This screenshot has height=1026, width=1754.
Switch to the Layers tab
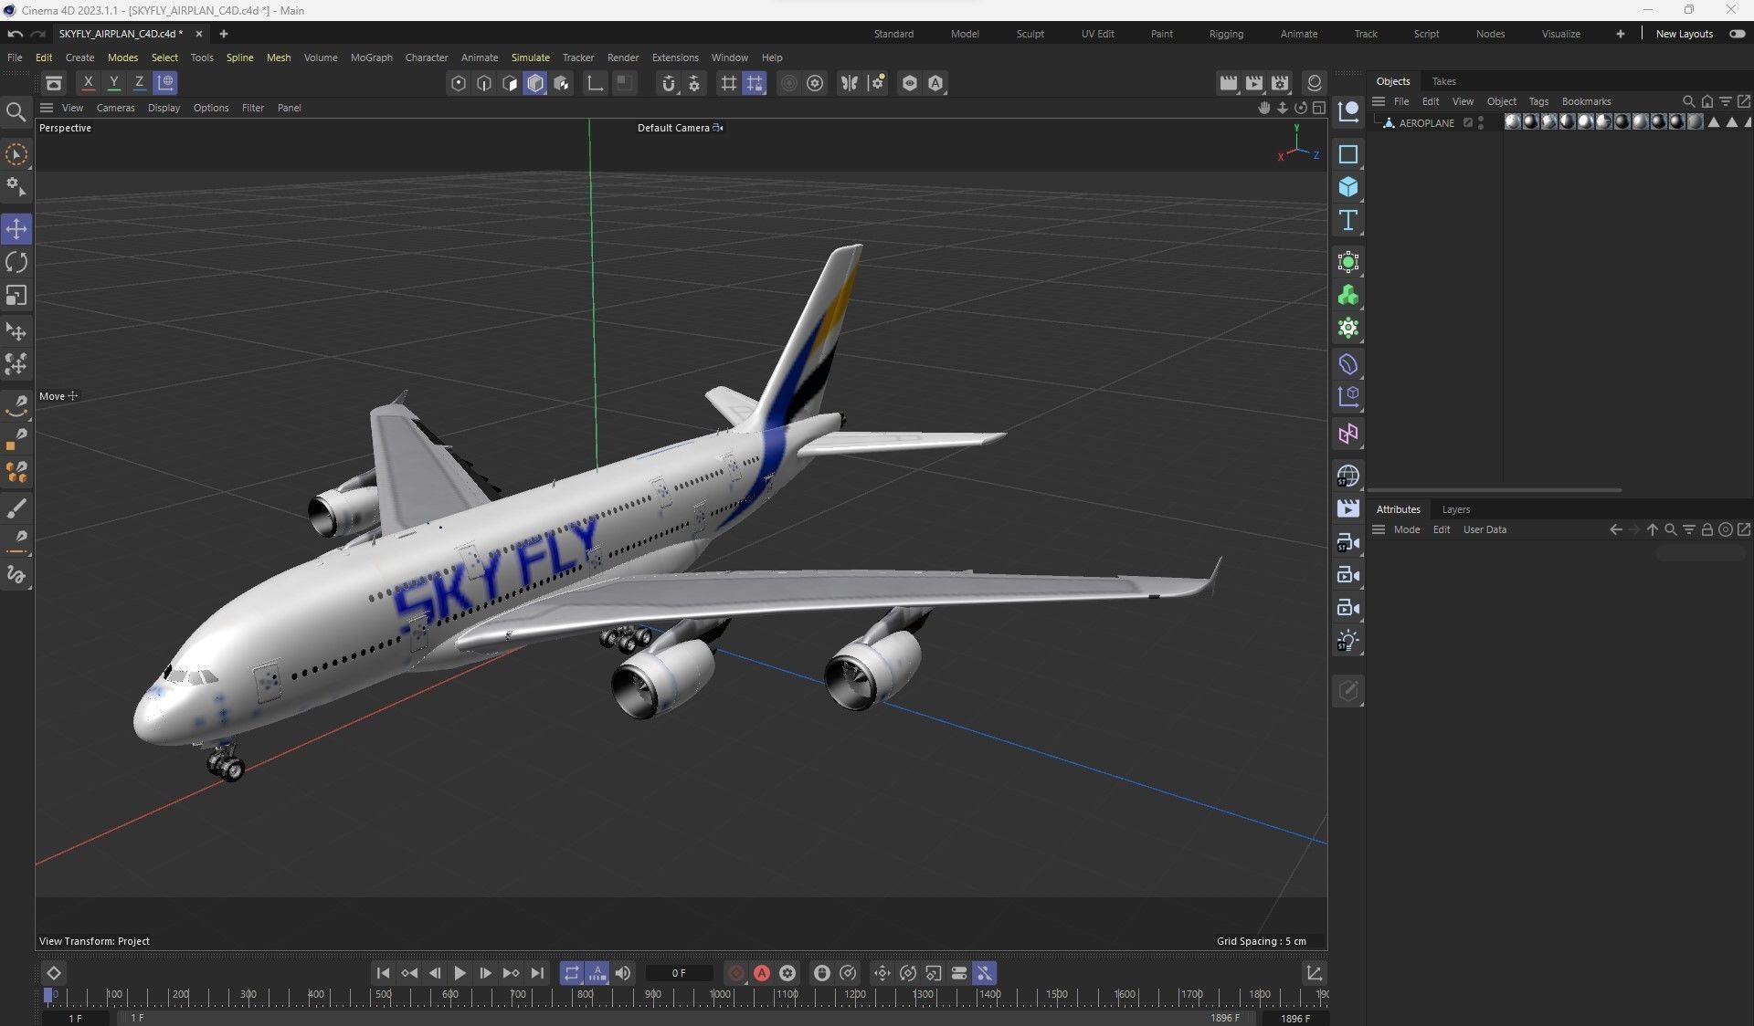pos(1455,509)
